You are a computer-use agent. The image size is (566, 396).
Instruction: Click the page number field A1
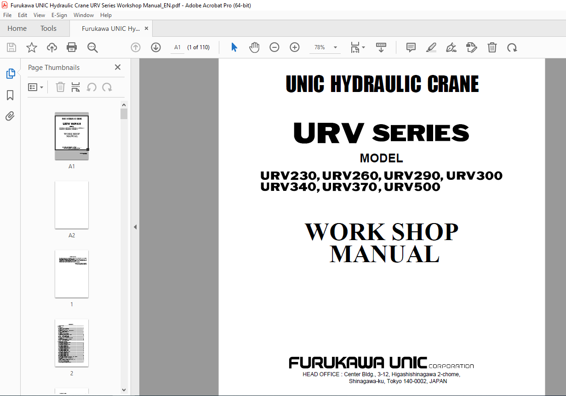pos(177,47)
